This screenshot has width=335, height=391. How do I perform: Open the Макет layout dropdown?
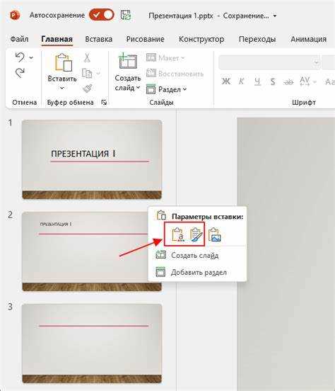[x=165, y=58]
